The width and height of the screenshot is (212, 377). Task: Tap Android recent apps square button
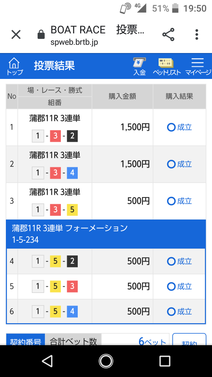(165, 361)
